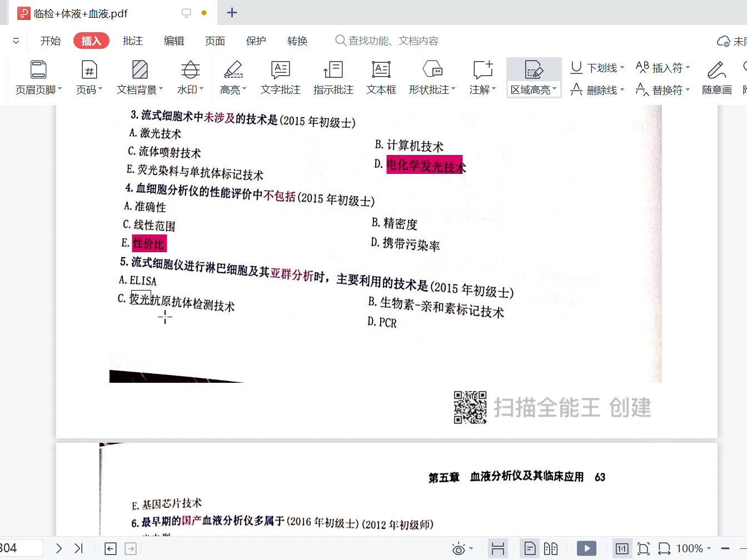747x560 pixels.
Task: Switch to 1:1 actual size view
Action: [x=622, y=548]
